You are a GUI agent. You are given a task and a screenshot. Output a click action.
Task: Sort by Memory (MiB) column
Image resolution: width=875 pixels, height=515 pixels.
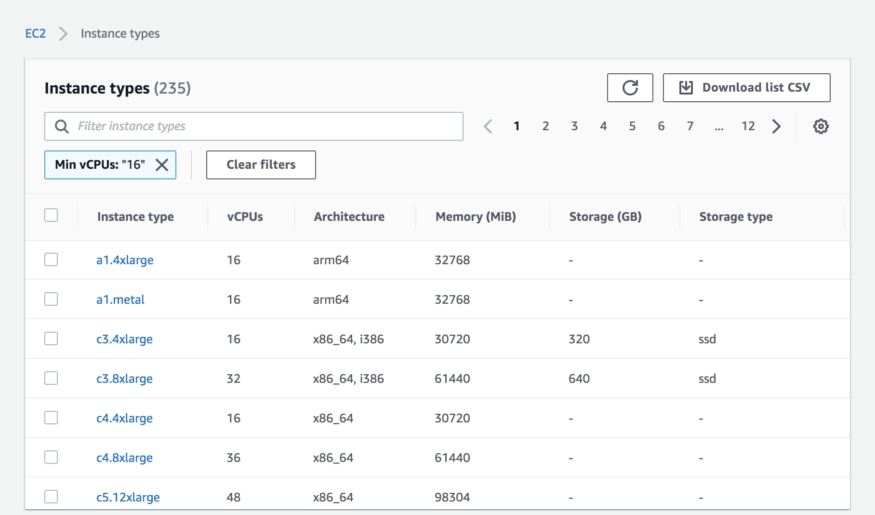coord(476,217)
